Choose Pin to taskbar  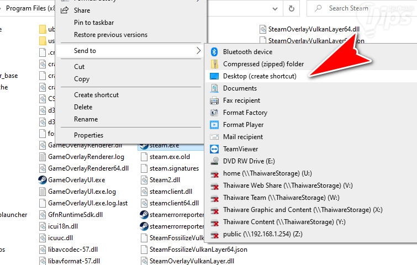point(94,23)
